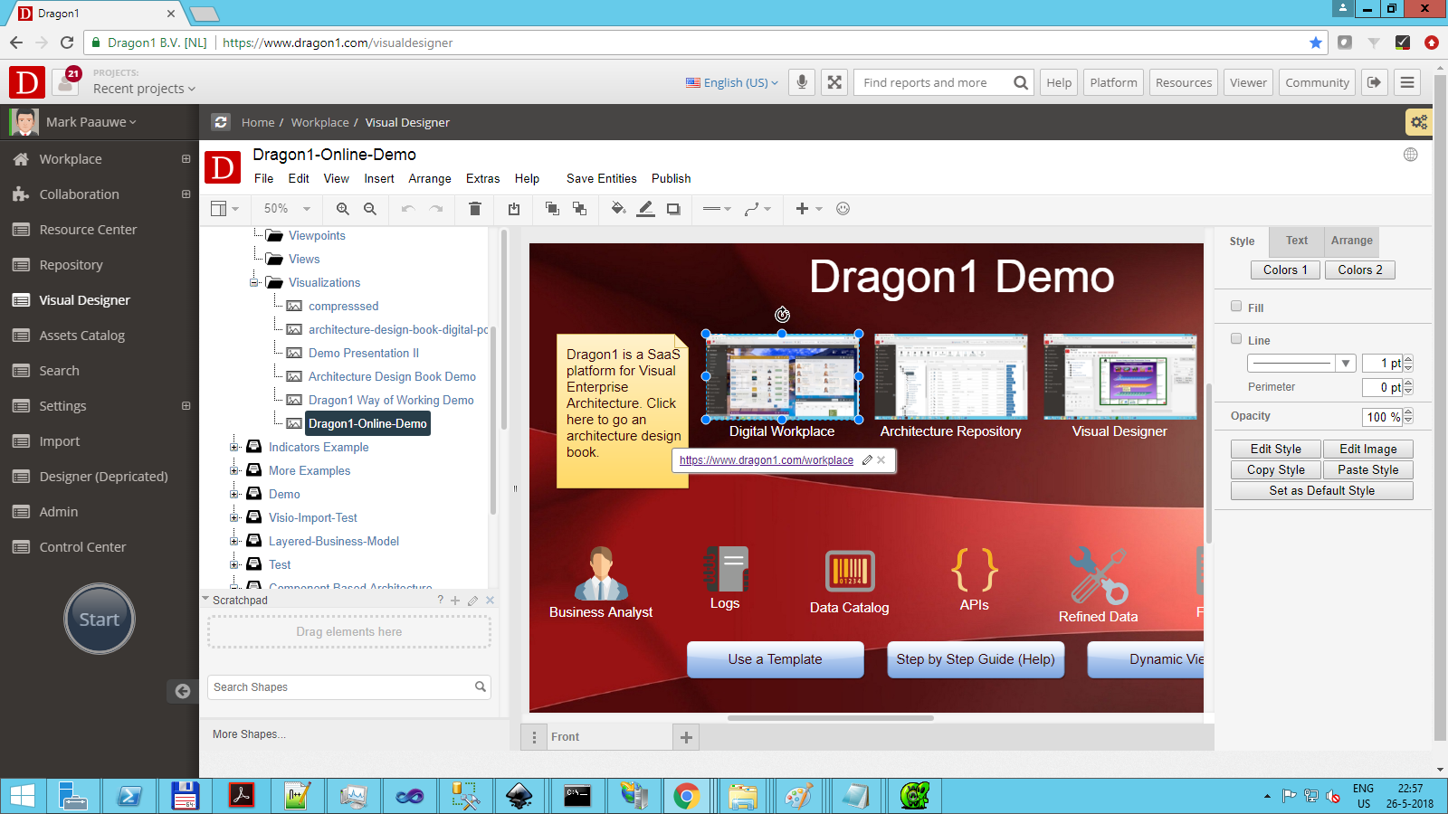This screenshot has height=814, width=1448.
Task: Click the redo arrow icon
Action: (x=436, y=209)
